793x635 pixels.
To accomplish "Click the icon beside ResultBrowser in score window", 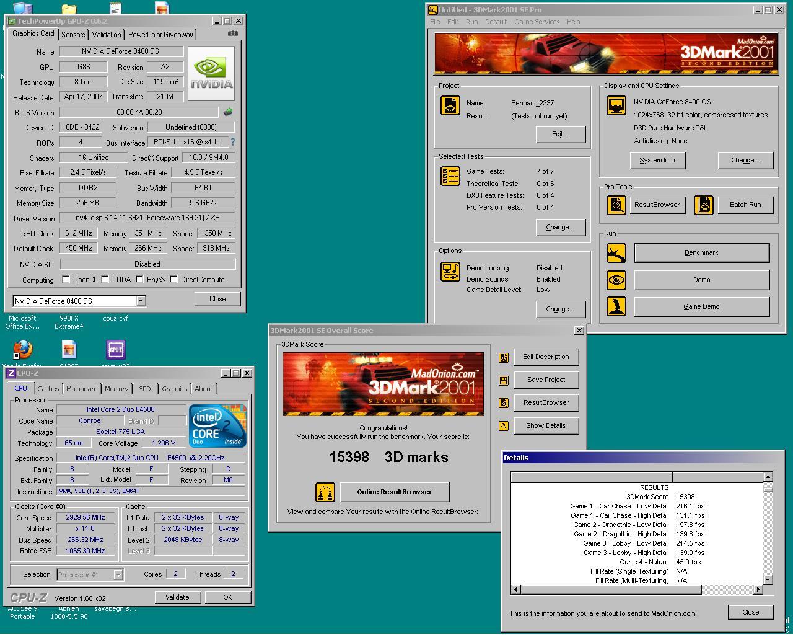I will 504,403.
